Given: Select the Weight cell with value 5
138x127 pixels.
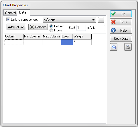Looking at the screenshot, I should tap(82, 42).
